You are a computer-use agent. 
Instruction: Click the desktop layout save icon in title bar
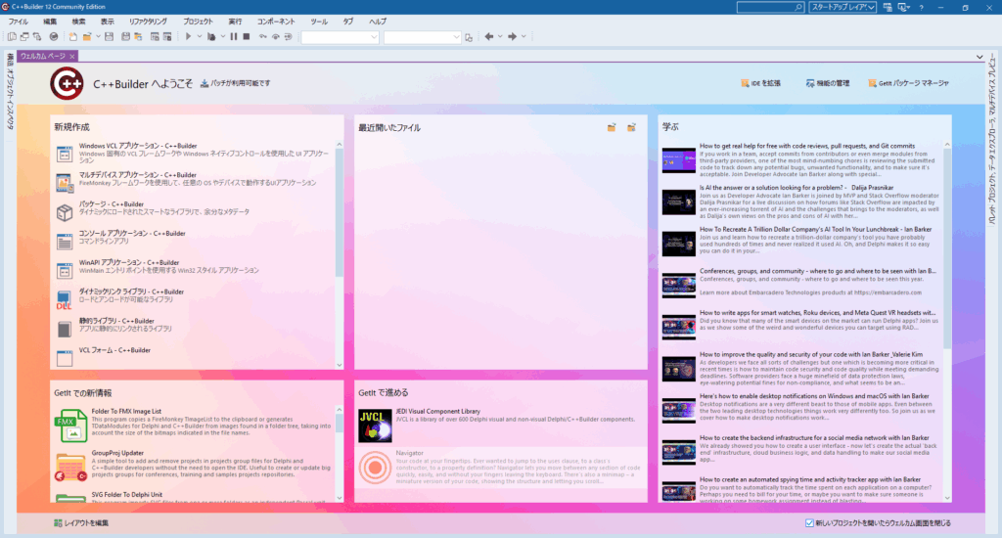pyautogui.click(x=888, y=7)
